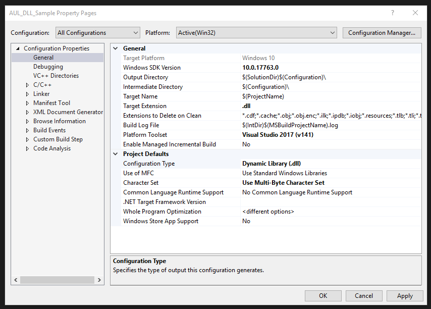
Task: Collapse the Project Defaults section header
Action: pos(116,153)
